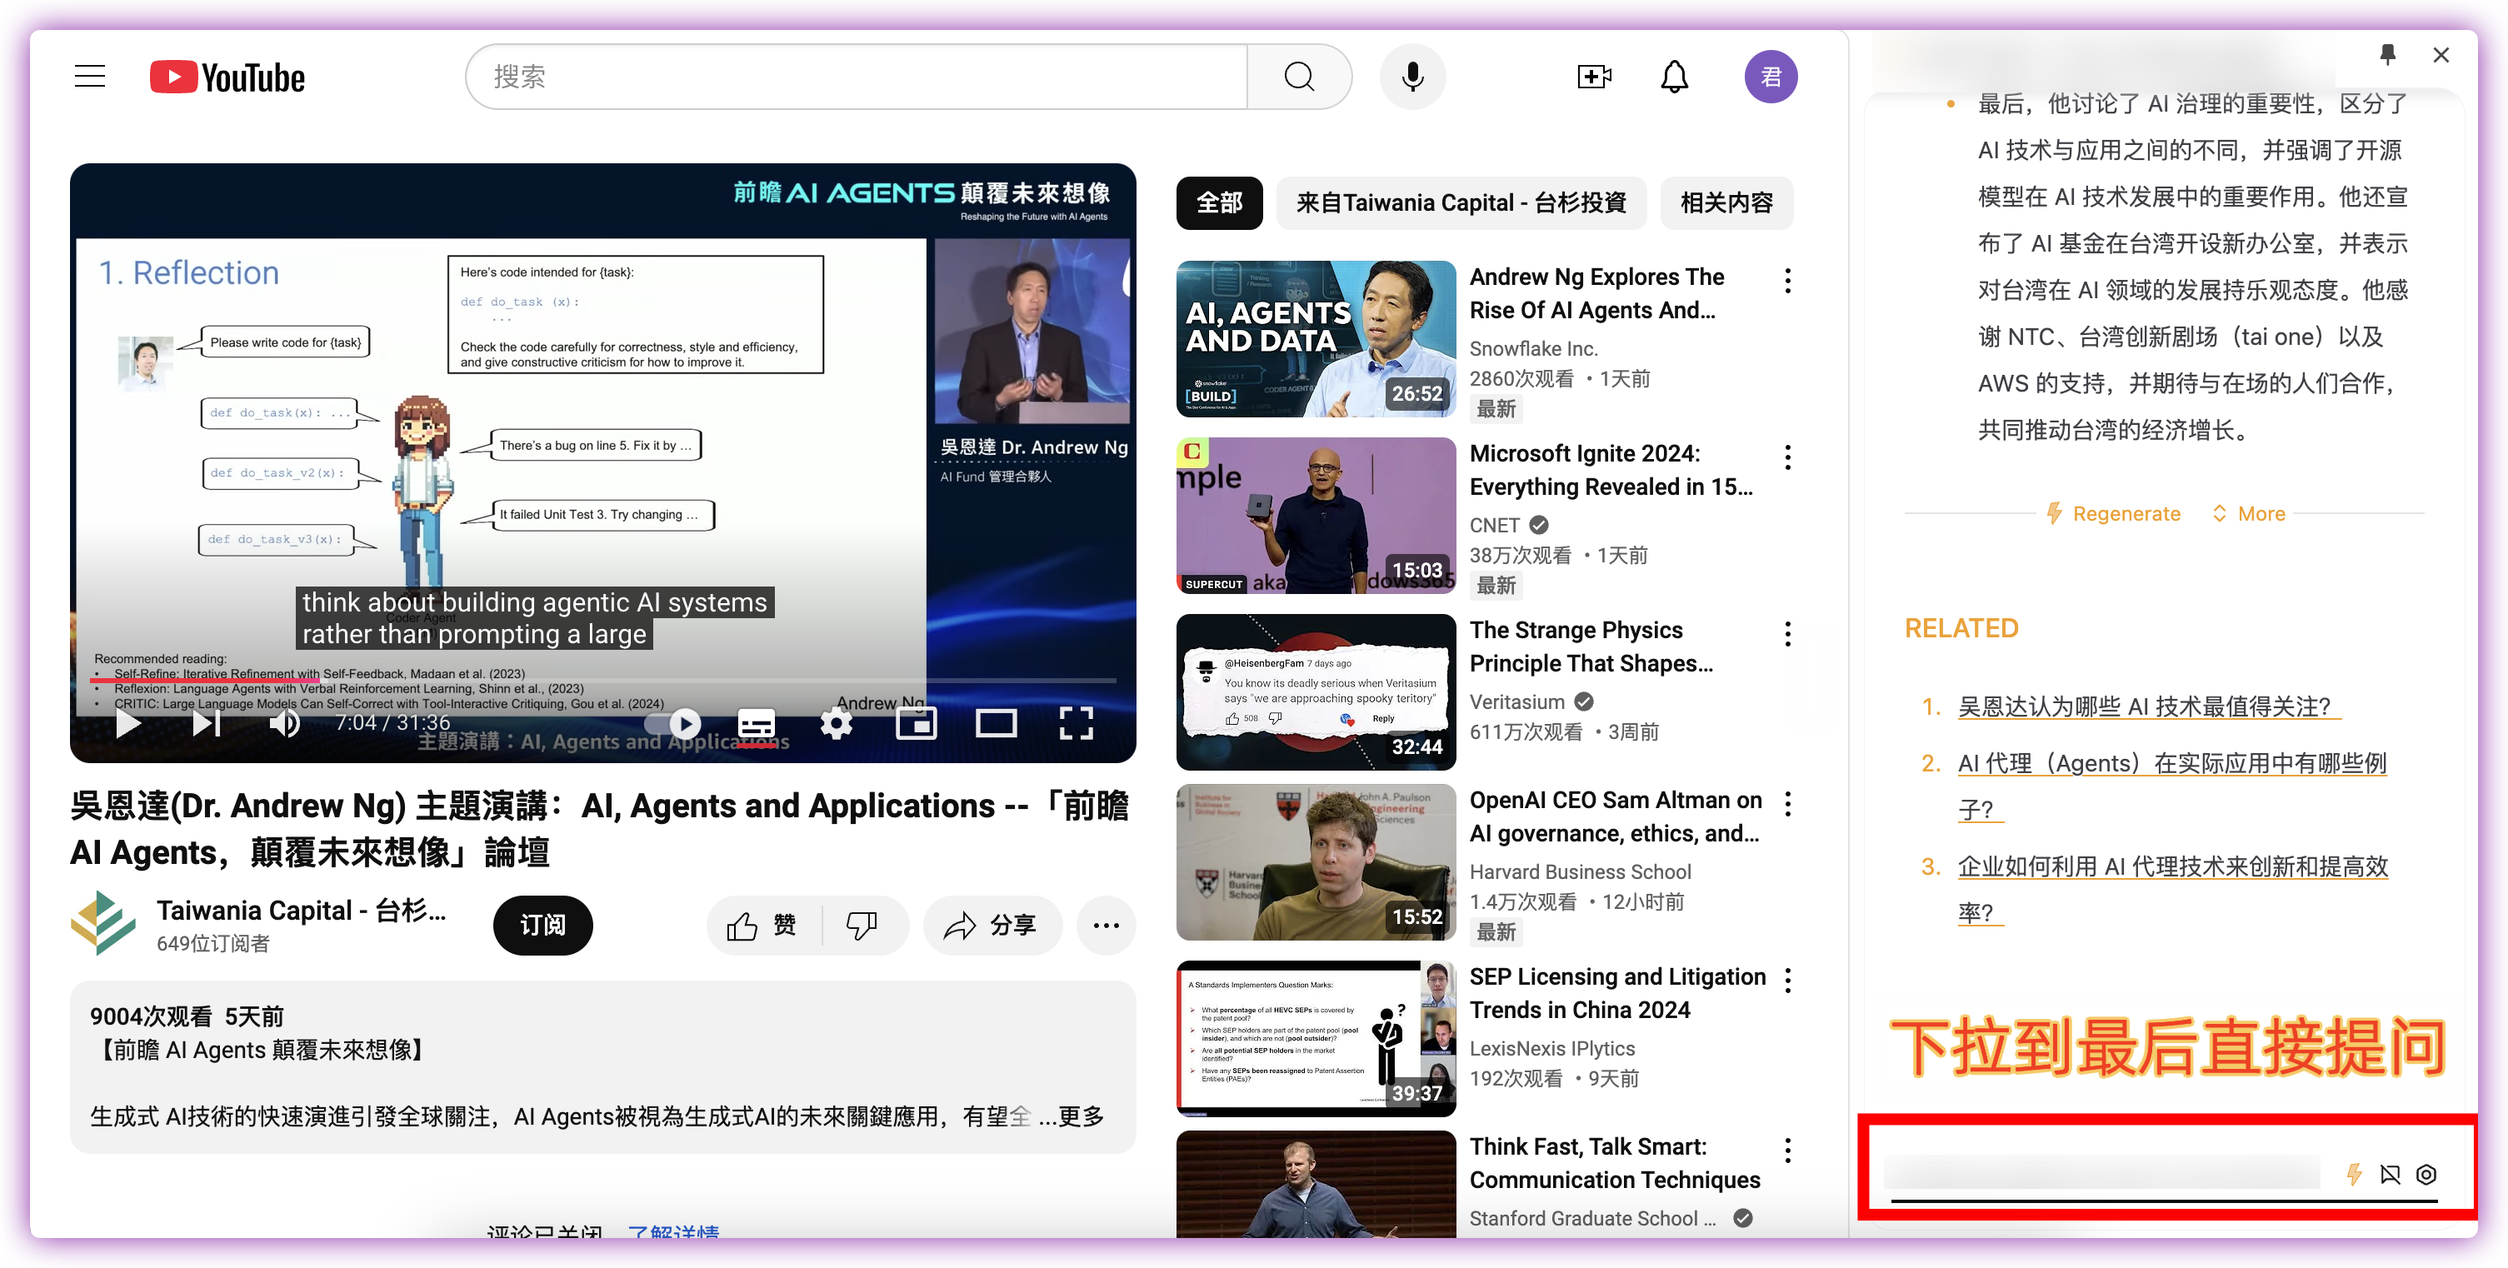This screenshot has width=2508, height=1268.
Task: Open options for SEP Licensing video
Action: pyautogui.click(x=1786, y=980)
